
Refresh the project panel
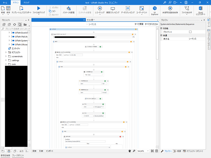(x=15, y=25)
